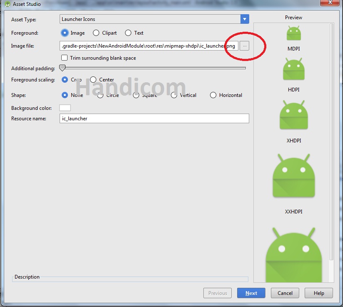Click the Resource name field

(154, 119)
